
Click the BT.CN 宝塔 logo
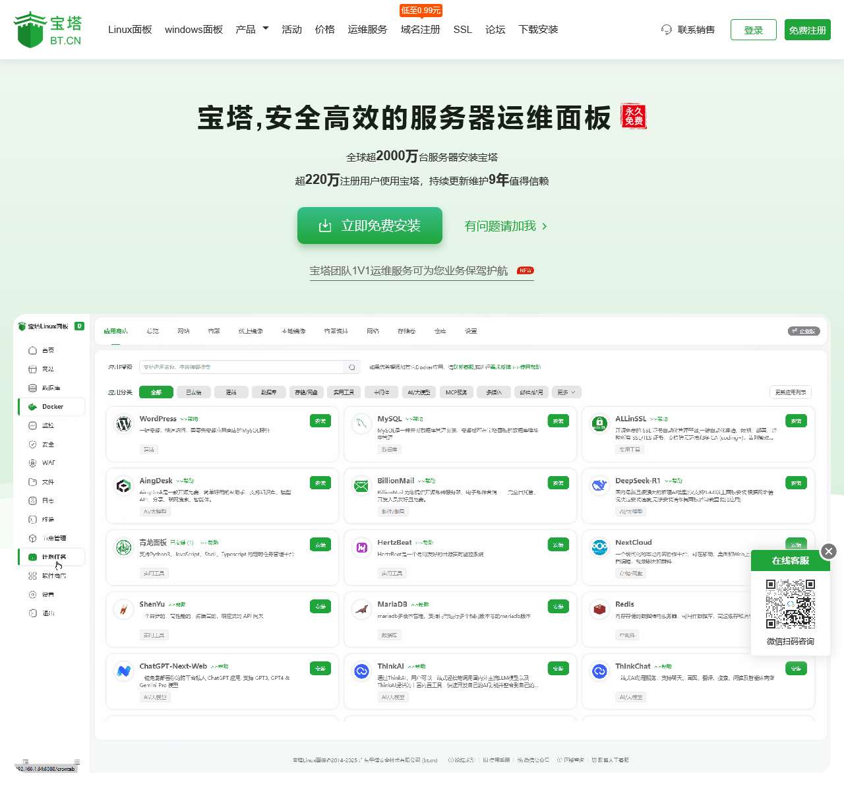coord(47,30)
